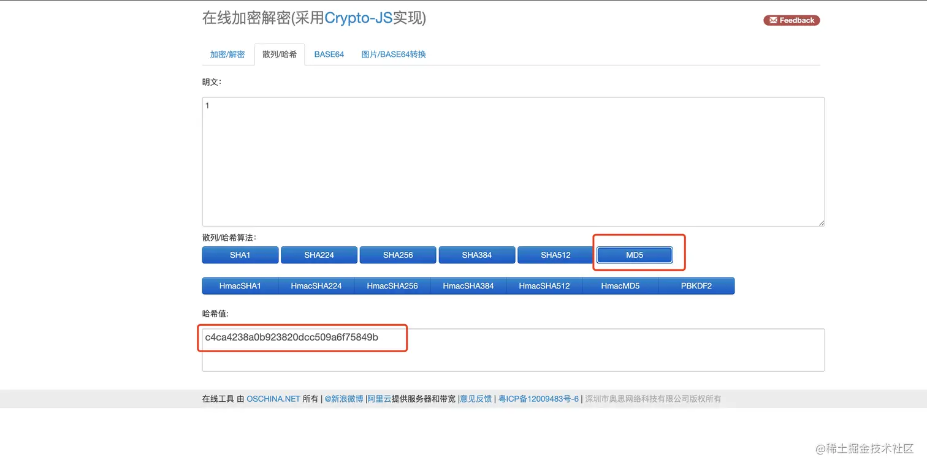927x468 pixels.
Task: Switch to the 加密/解密 tab
Action: coord(227,54)
